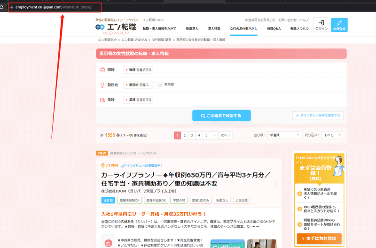Click the 職種 briefcase icon

102,70
